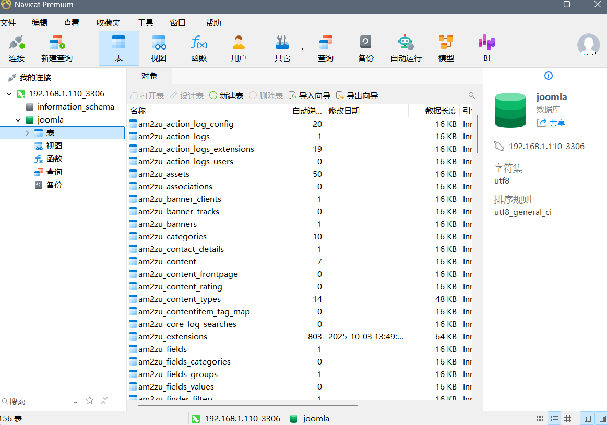The image size is (607, 425).
Task: Click the Share (共享) link
Action: tap(551, 123)
